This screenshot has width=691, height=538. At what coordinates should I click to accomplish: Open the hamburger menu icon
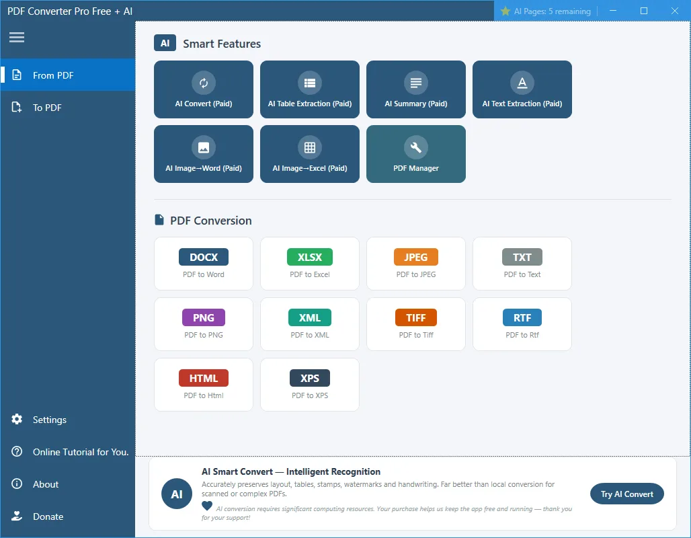point(17,37)
